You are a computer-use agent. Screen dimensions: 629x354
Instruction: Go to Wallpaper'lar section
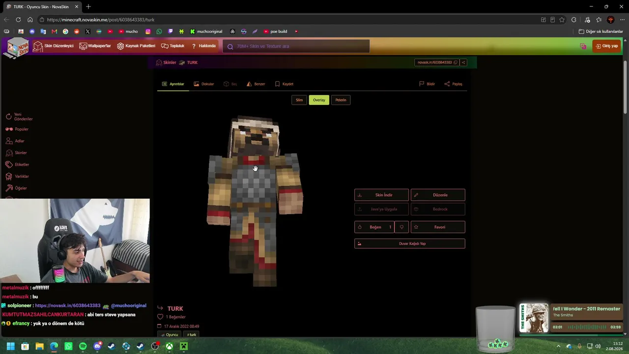coord(95,46)
